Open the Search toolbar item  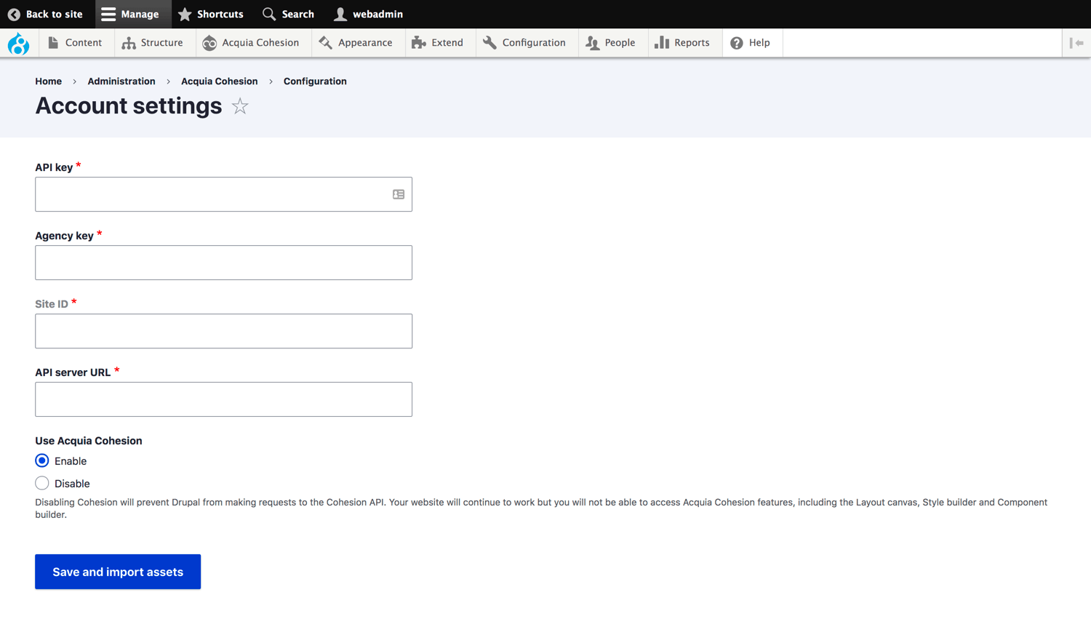coord(289,14)
